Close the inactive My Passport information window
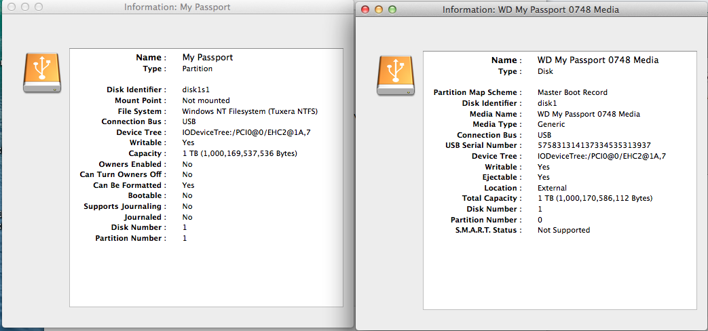708x331 pixels. (x=12, y=7)
